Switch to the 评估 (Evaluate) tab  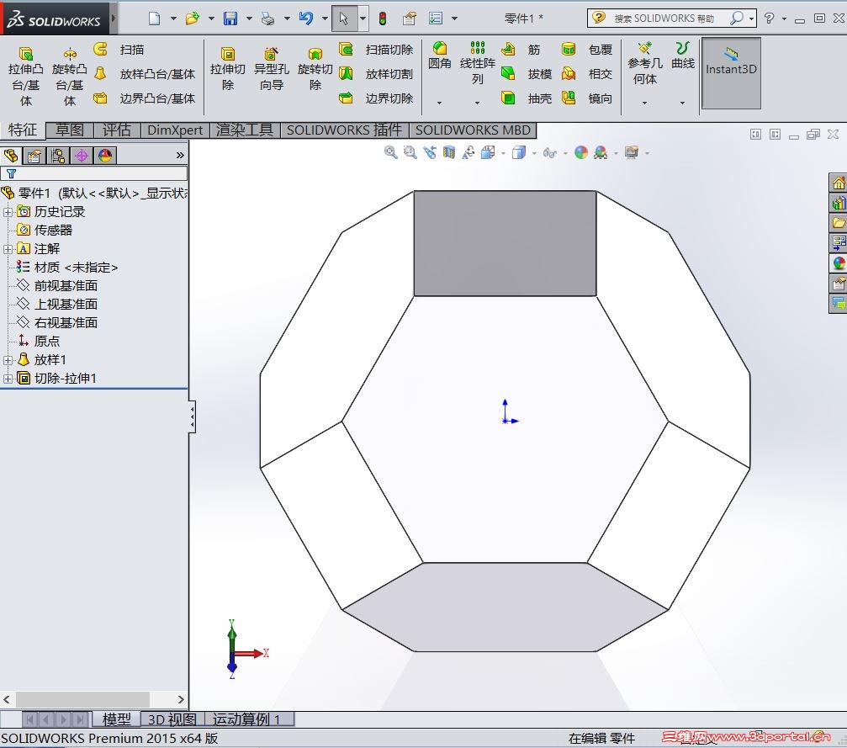(x=117, y=130)
